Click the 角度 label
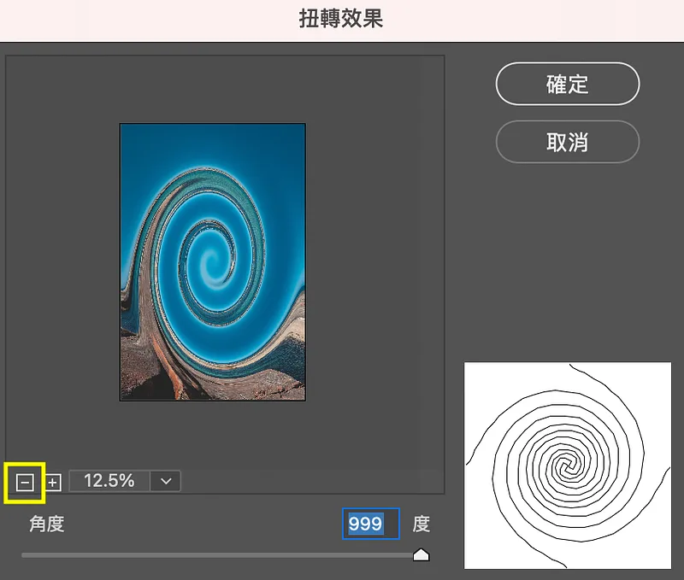 47,524
